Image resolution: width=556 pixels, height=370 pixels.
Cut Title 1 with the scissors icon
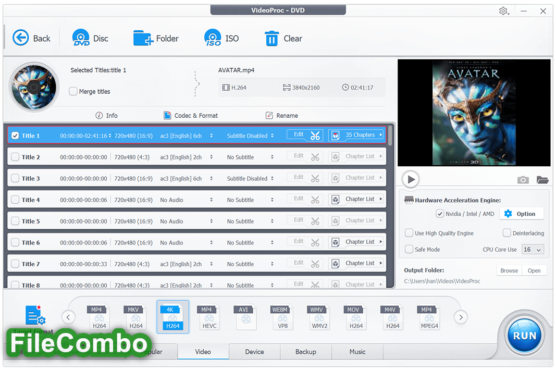(x=315, y=135)
